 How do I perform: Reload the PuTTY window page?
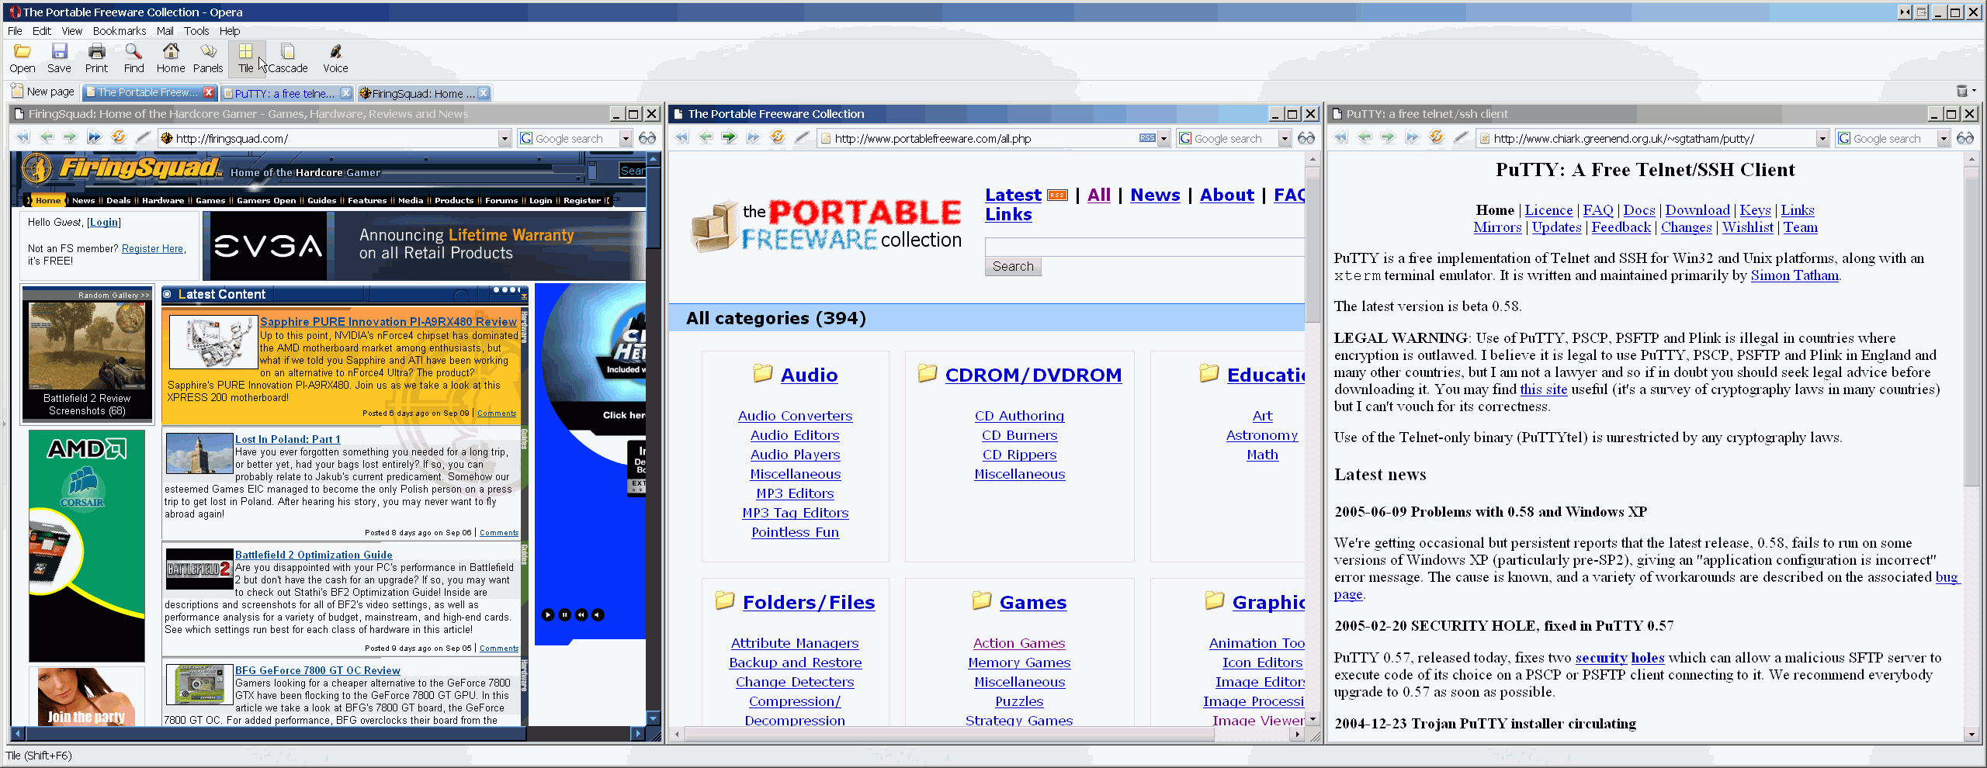pyautogui.click(x=1436, y=138)
